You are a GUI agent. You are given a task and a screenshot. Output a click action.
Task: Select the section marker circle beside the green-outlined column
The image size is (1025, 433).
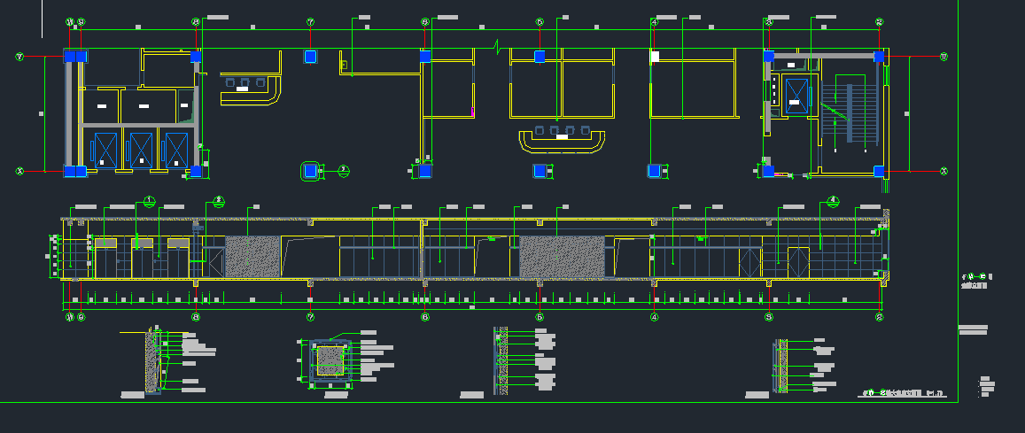(345, 171)
